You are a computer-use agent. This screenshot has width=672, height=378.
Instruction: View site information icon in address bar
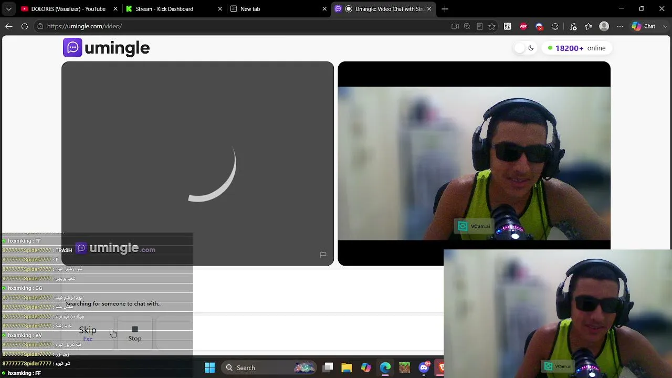[x=40, y=26]
